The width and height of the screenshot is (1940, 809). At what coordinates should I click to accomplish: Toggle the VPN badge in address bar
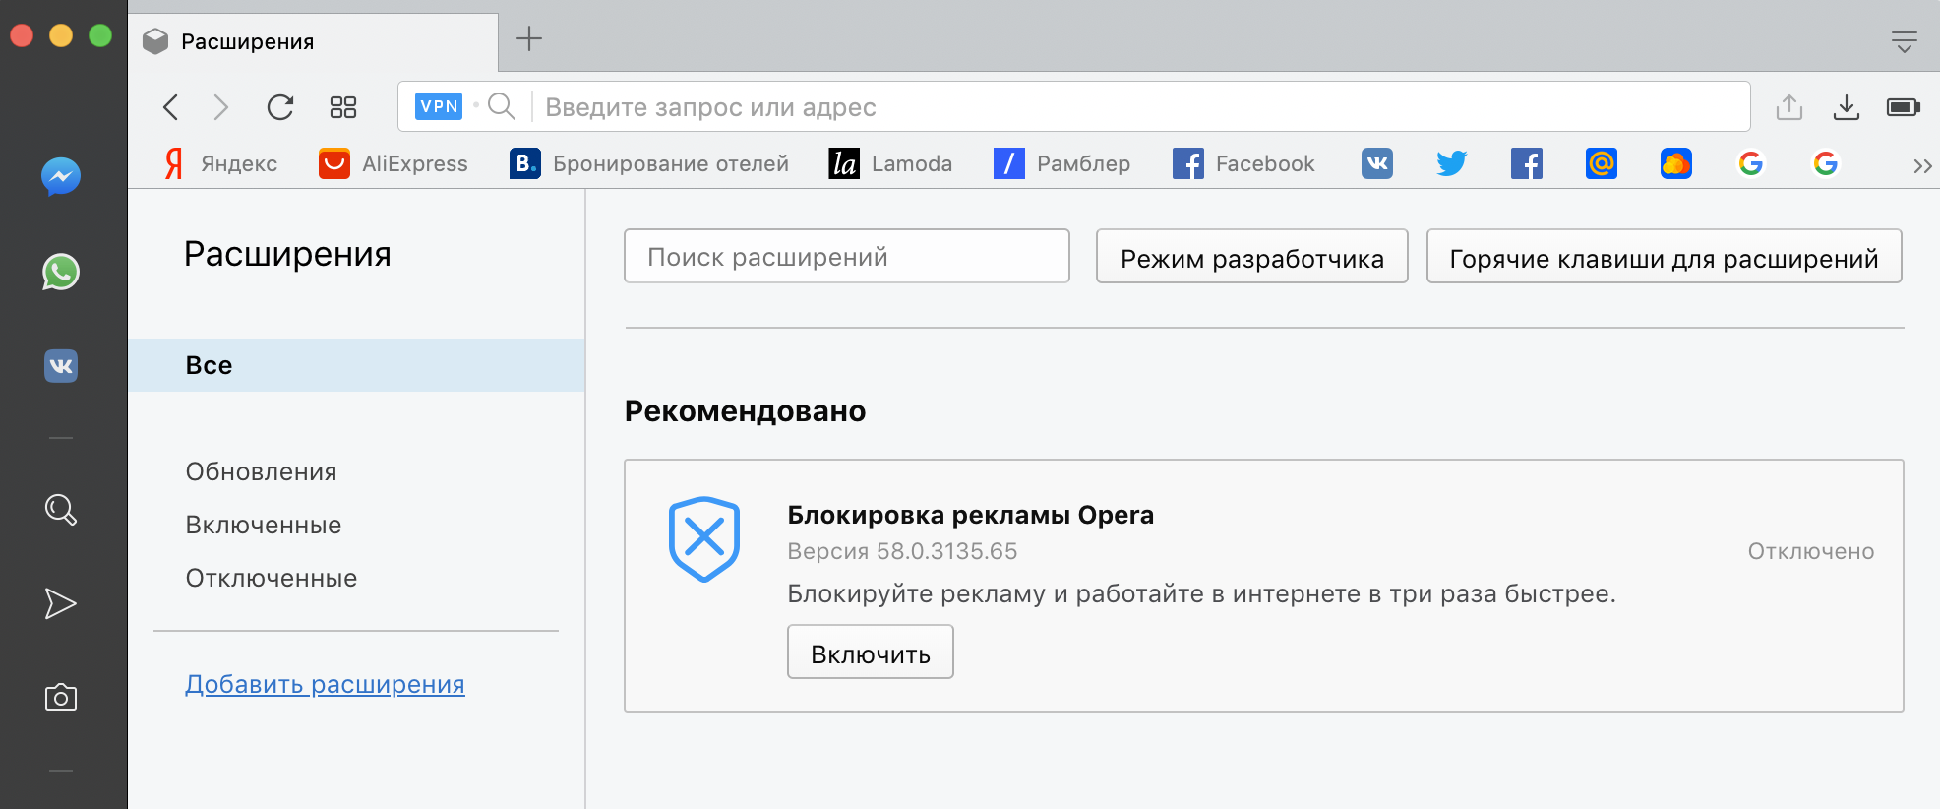[x=439, y=106]
